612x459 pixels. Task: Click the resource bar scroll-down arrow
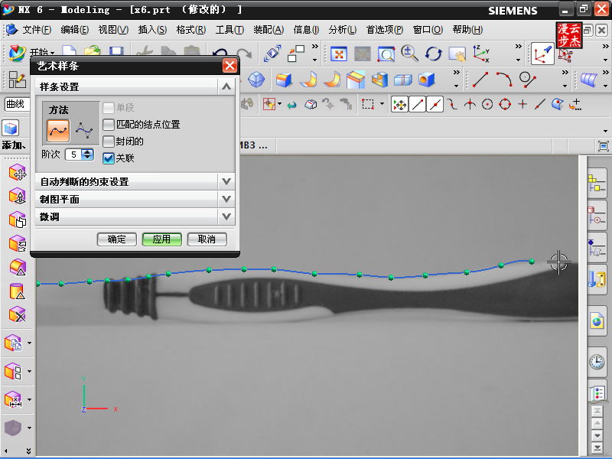pyautogui.click(x=597, y=435)
